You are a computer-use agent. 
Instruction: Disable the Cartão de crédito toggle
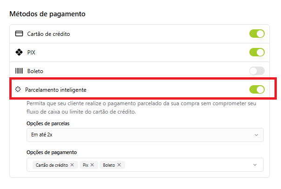click(257, 34)
